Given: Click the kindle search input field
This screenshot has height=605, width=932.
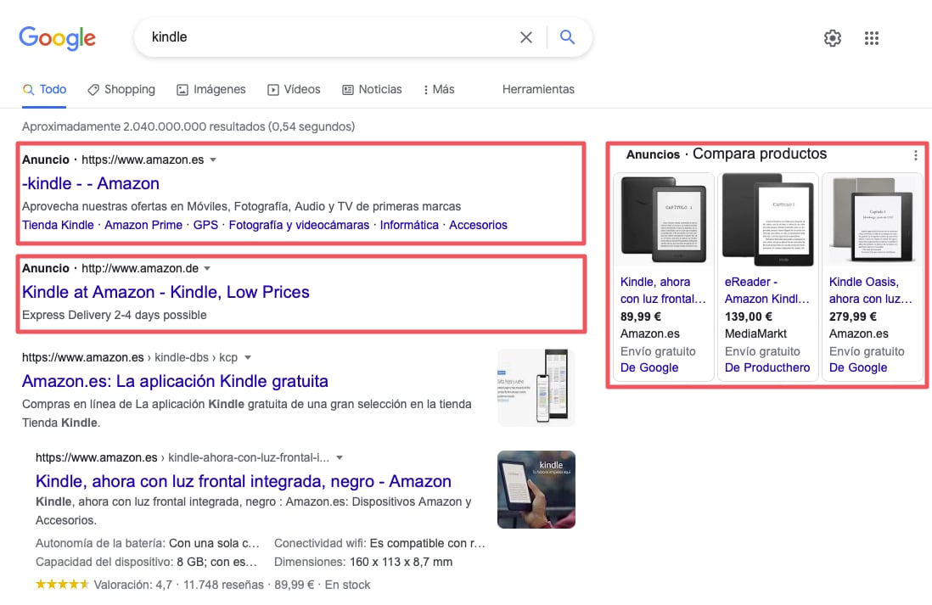Looking at the screenshot, I should pyautogui.click(x=327, y=36).
